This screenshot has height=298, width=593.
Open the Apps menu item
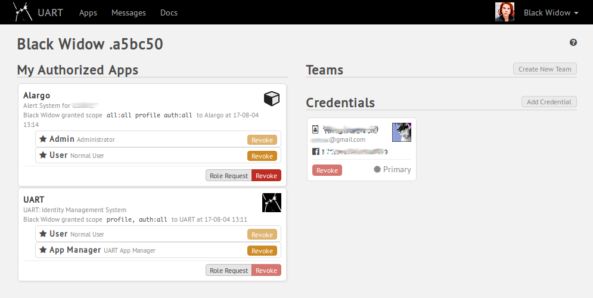88,13
